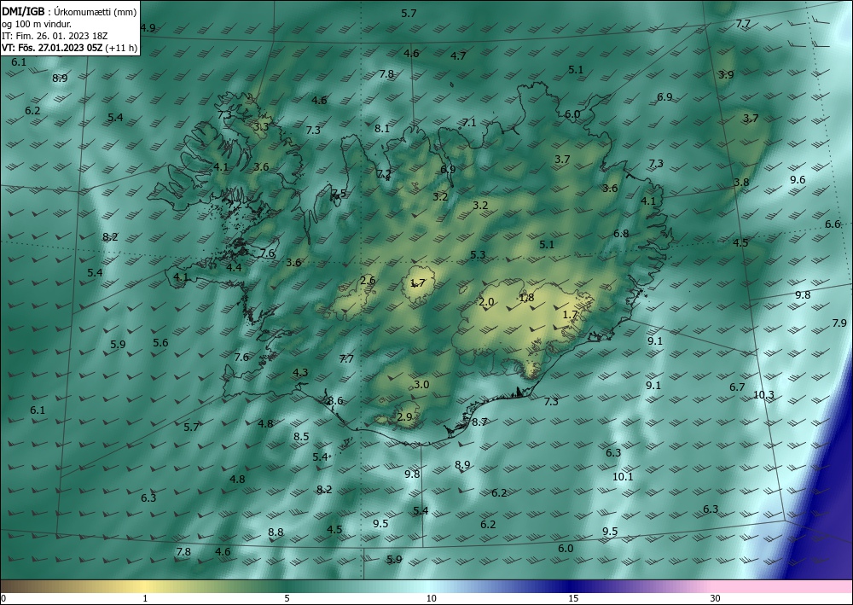853x605 pixels.
Task: Click the 4.3 map value
Action: [300, 372]
